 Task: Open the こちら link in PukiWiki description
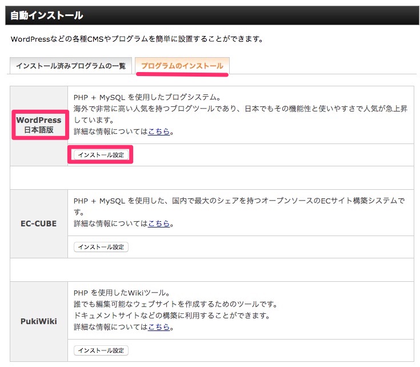tap(159, 327)
